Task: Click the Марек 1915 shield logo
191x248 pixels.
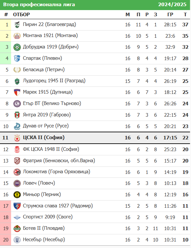Action: coord(17,92)
